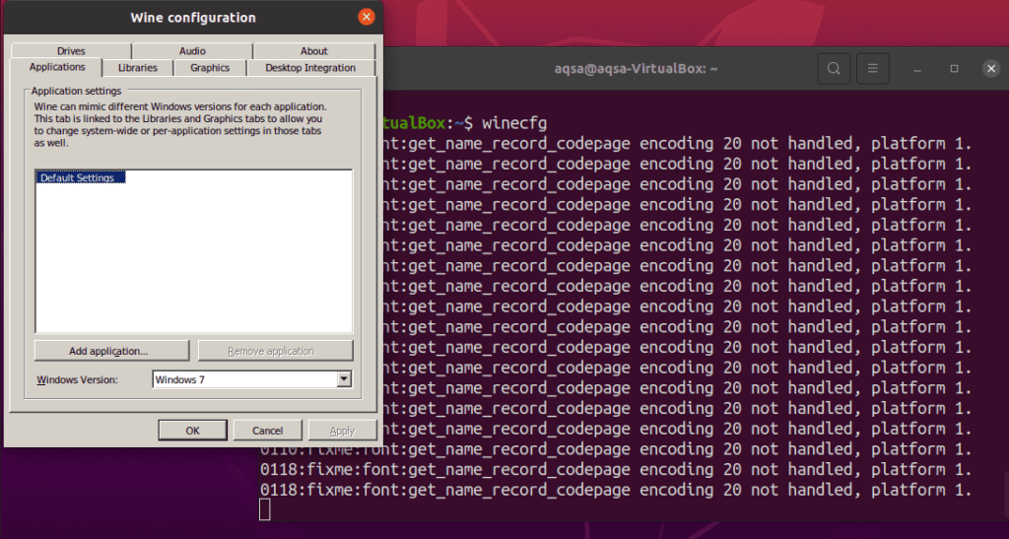Click Cancel in Wine configuration
The height and width of the screenshot is (539, 1009).
point(267,431)
